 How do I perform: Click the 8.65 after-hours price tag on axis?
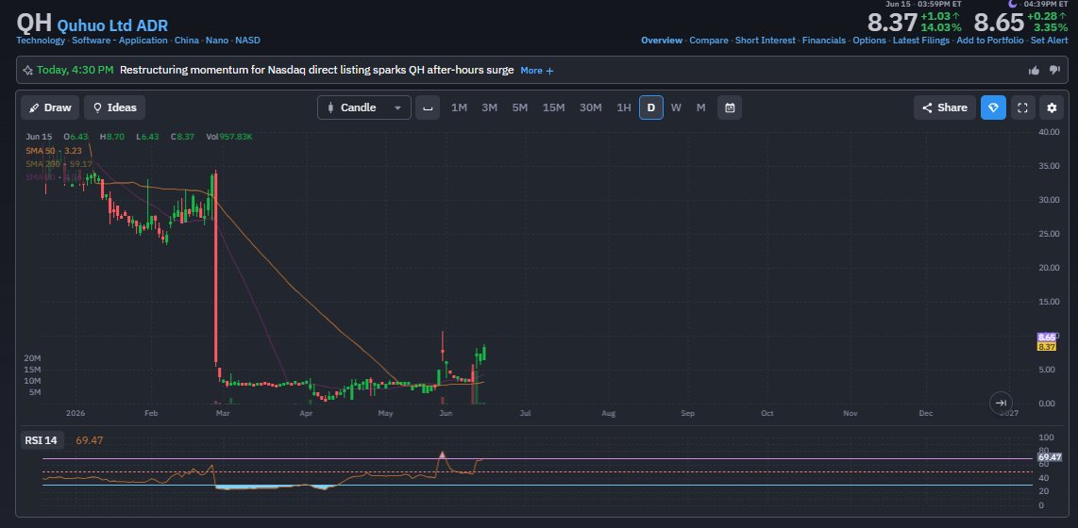[x=1046, y=338]
